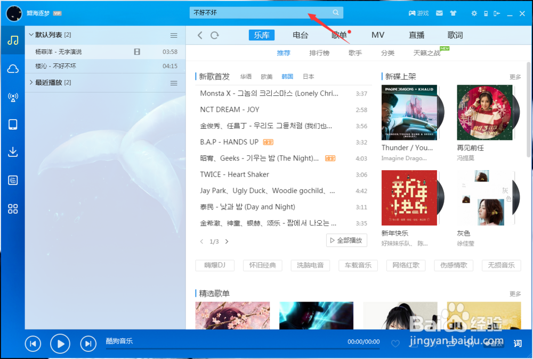Select the NCT DREAM - JOY song
Screen dimensions: 533x359
[229, 110]
